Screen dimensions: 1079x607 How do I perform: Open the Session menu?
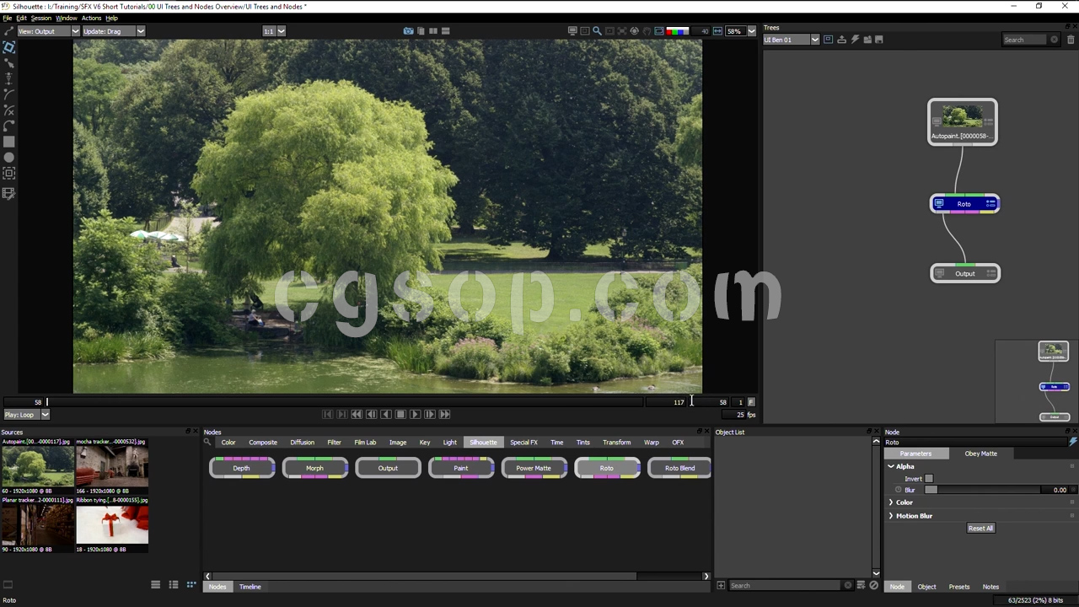(x=41, y=18)
